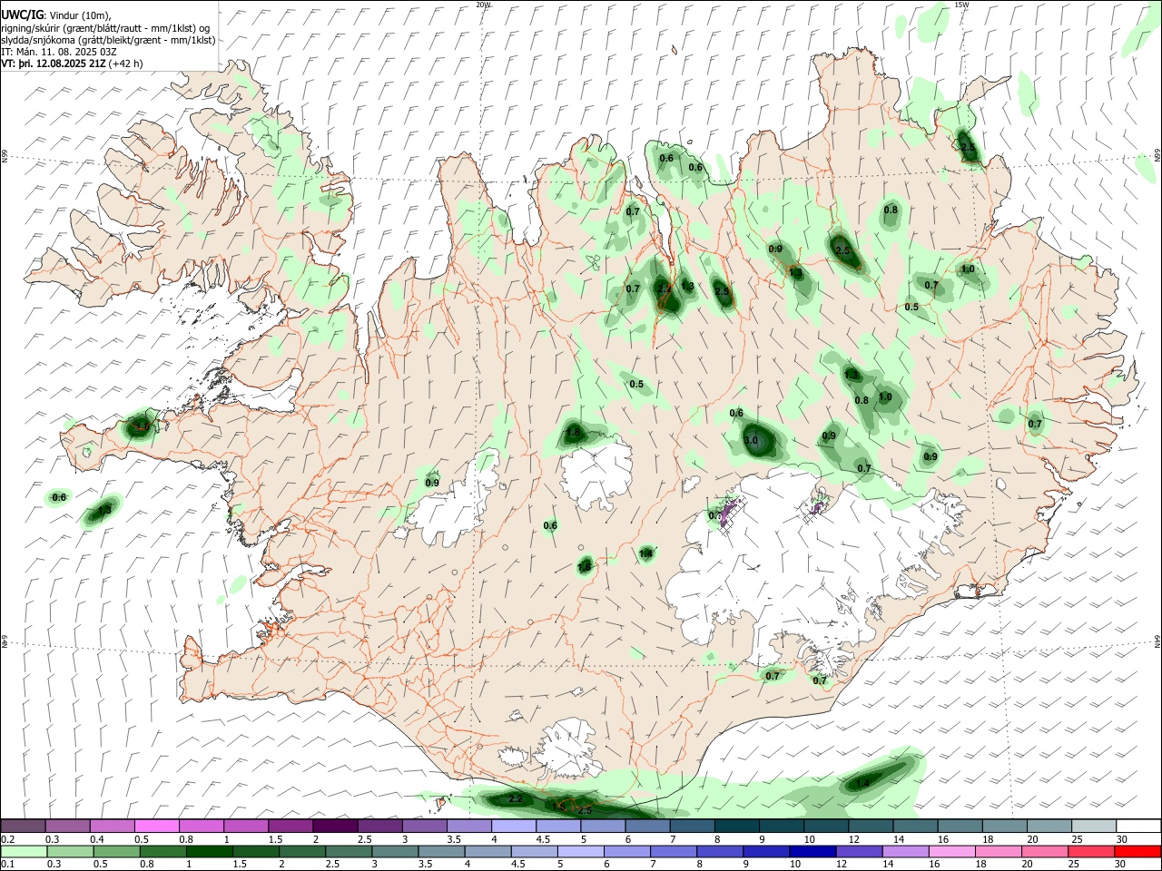1162x871 pixels.
Task: Select the lightest green 0.1 rain legend swatch
Action: click(x=23, y=851)
